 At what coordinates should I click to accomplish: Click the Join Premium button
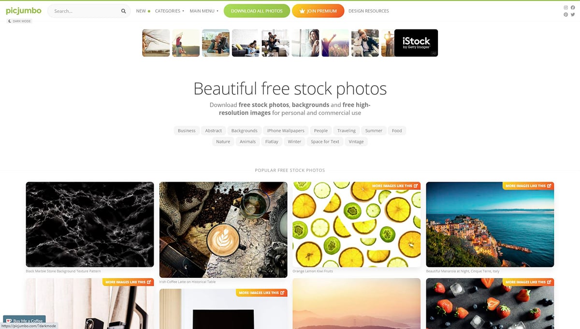[318, 11]
